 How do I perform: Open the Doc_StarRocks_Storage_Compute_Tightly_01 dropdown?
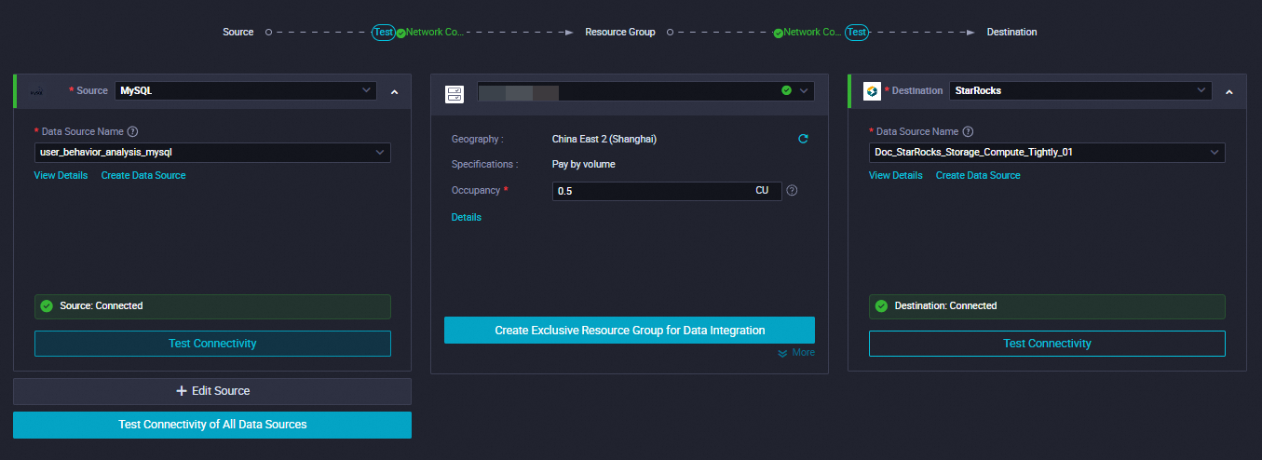pos(1047,152)
